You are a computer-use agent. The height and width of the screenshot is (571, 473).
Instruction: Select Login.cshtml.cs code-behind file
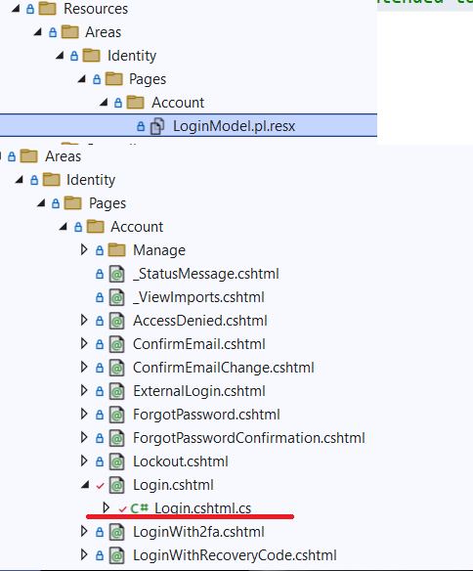(x=202, y=508)
